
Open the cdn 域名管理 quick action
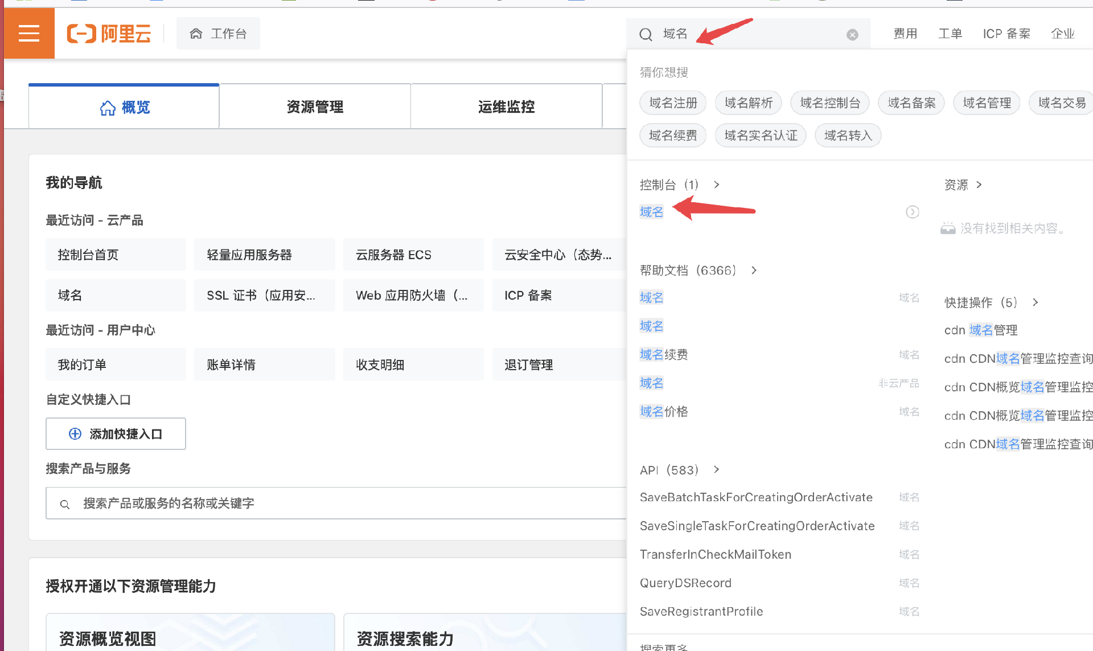tap(981, 330)
